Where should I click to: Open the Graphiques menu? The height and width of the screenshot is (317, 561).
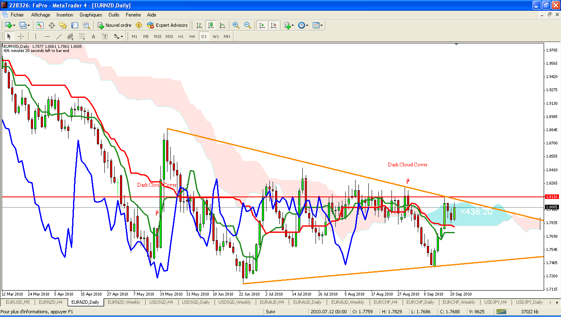[x=91, y=14]
